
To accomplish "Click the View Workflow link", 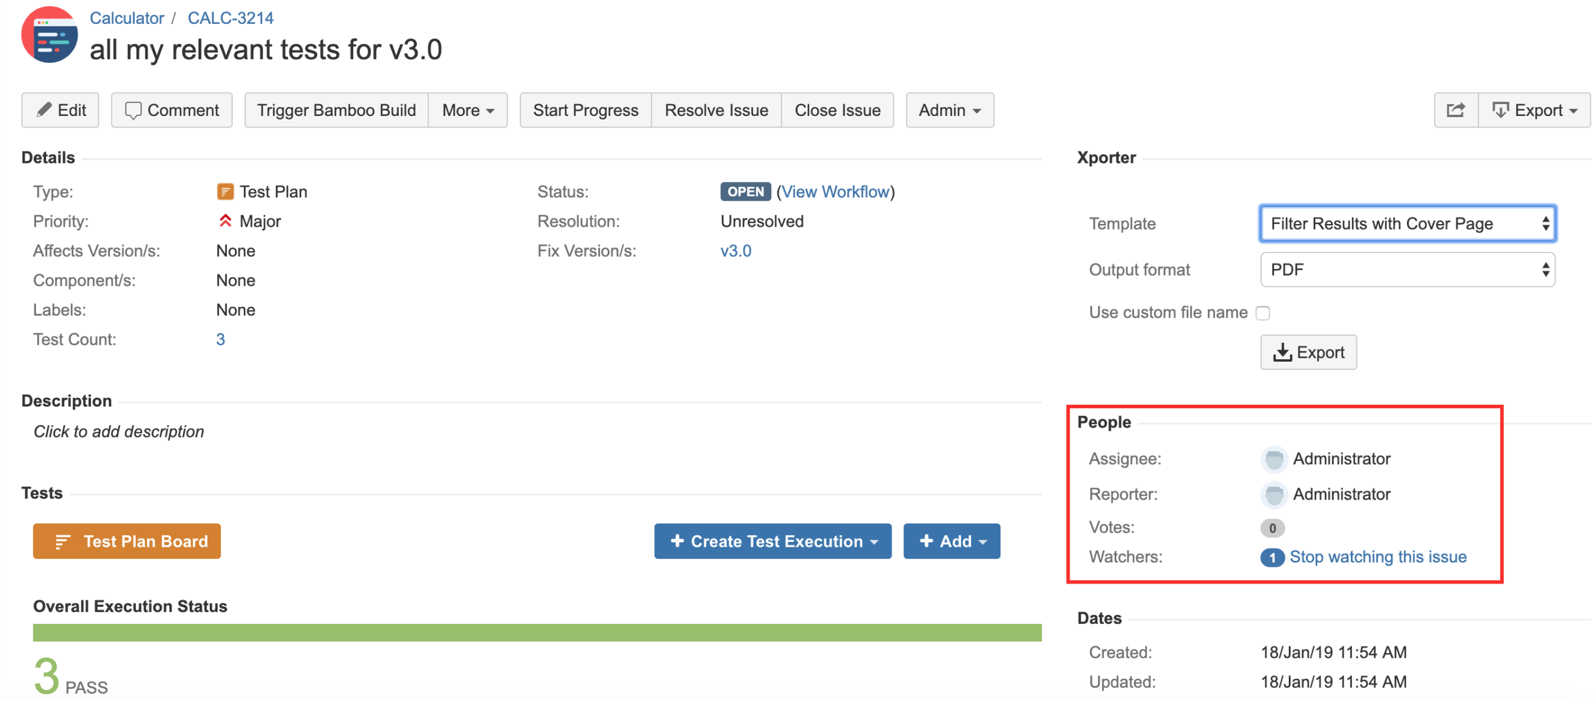I will pyautogui.click(x=835, y=191).
